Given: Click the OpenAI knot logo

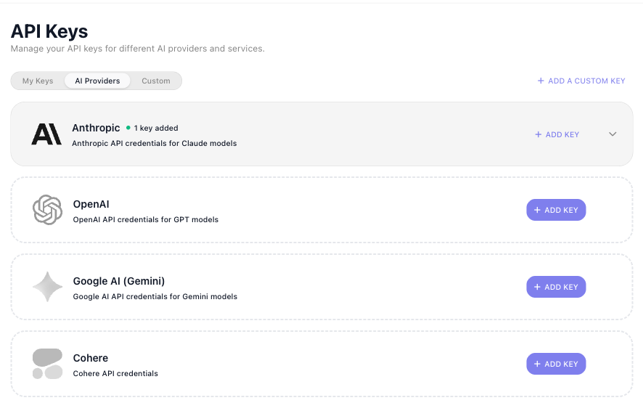Looking at the screenshot, I should coord(48,210).
